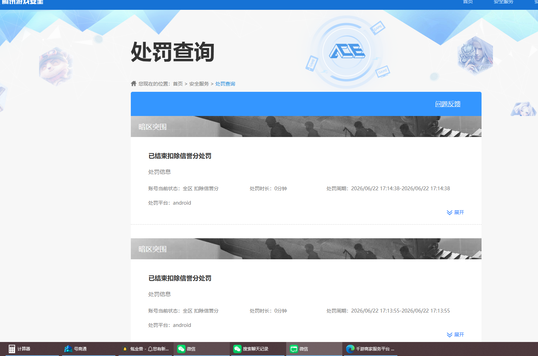Open 首页 in the breadcrumb trail
Viewport: 538px width, 356px height.
(178, 84)
